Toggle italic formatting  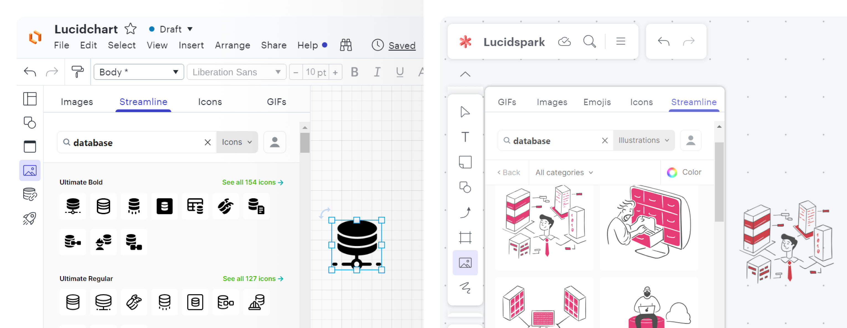(377, 72)
